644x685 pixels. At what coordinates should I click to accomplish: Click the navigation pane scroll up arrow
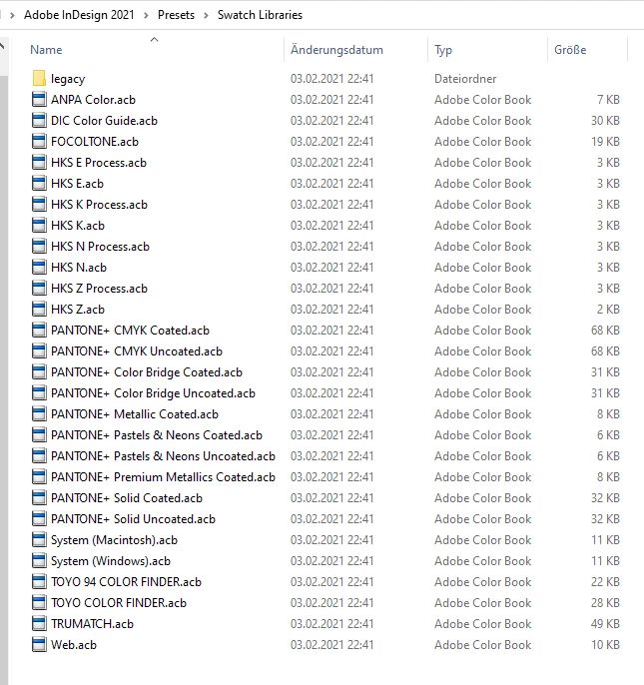coord(3,46)
